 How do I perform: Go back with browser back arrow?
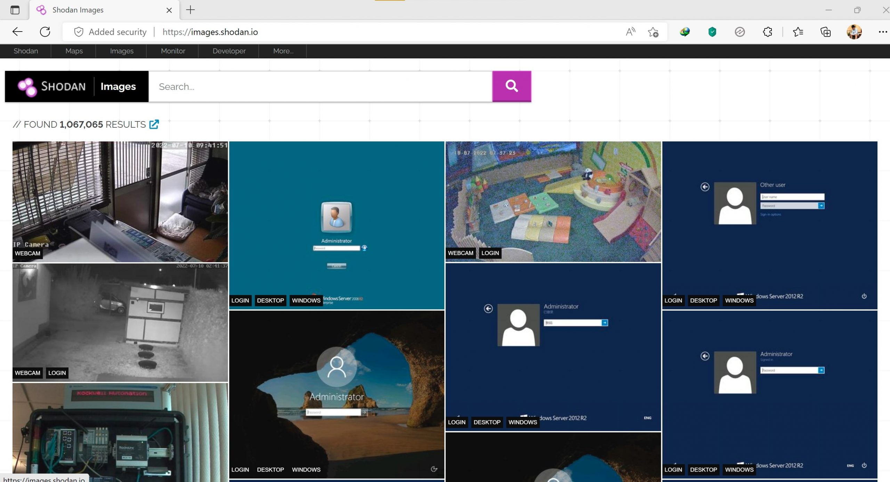click(x=17, y=32)
